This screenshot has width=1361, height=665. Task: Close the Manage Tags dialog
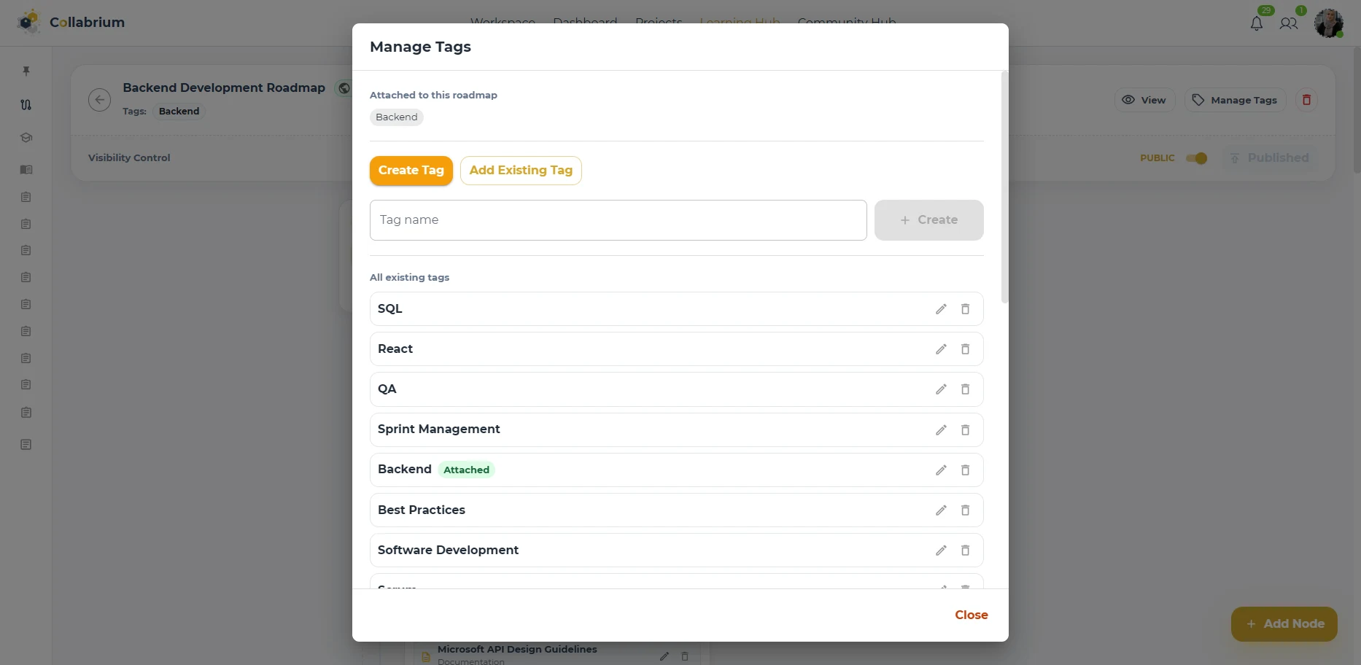click(972, 615)
